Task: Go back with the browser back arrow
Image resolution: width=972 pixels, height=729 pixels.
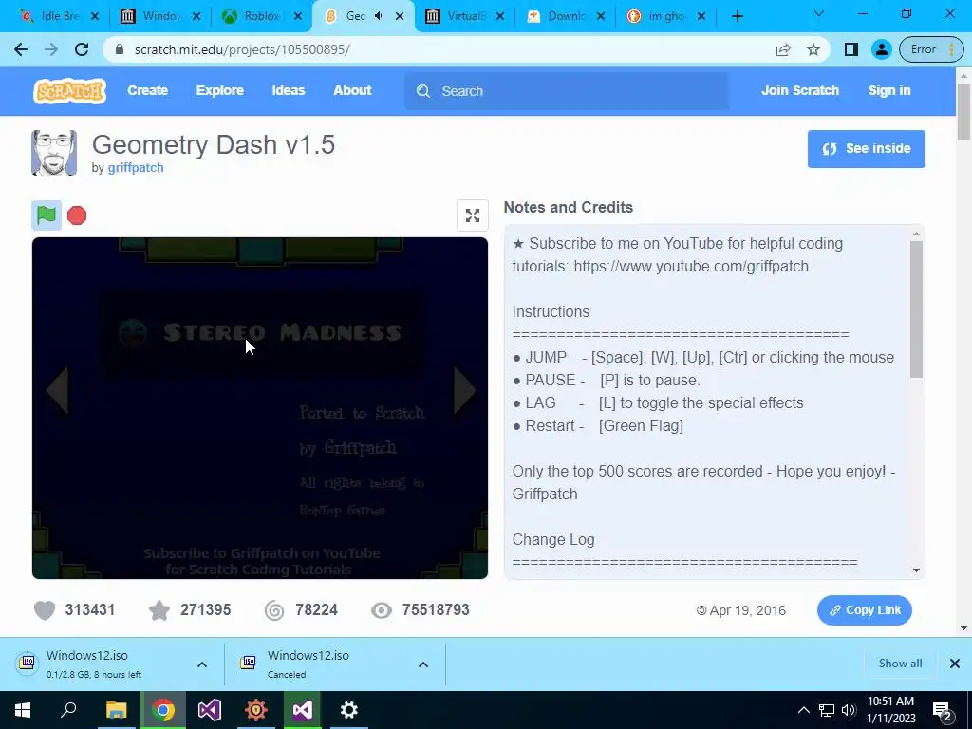Action: coord(21,49)
